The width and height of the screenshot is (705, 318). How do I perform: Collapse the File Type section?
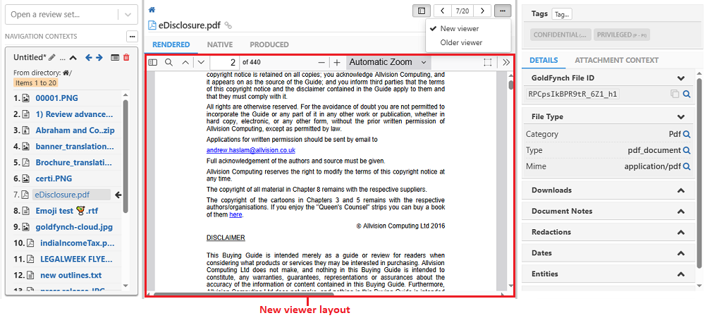point(681,117)
